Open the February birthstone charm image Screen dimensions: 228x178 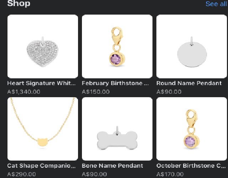click(x=117, y=46)
